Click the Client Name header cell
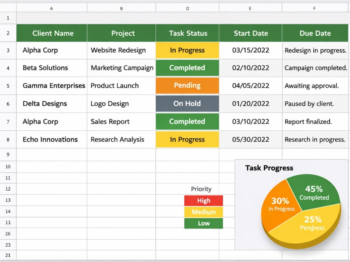 (x=51, y=33)
